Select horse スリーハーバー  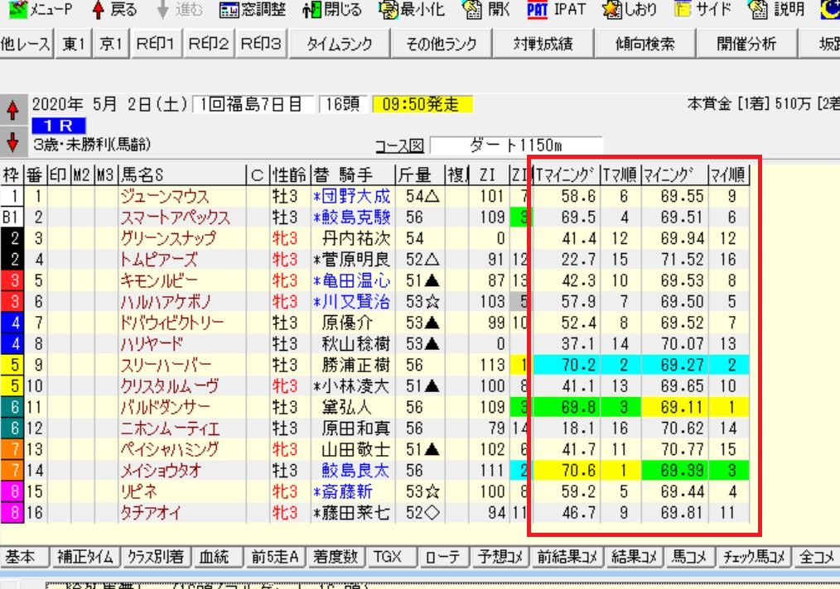pyautogui.click(x=166, y=365)
